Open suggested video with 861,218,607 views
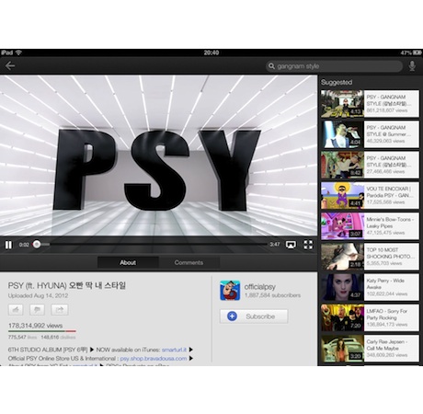This screenshot has height=414, width=423. click(370, 104)
